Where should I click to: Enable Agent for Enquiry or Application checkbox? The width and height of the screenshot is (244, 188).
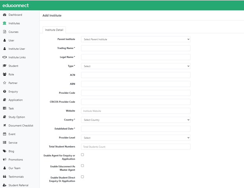(83, 155)
